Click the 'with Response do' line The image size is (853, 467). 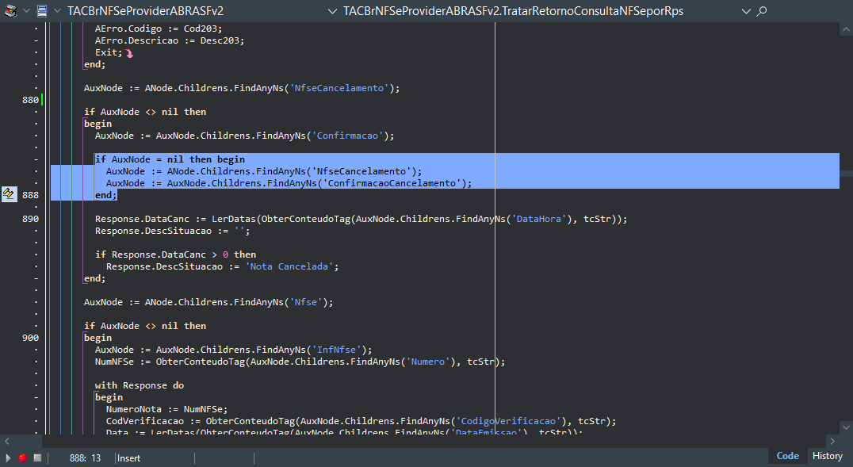coord(140,385)
